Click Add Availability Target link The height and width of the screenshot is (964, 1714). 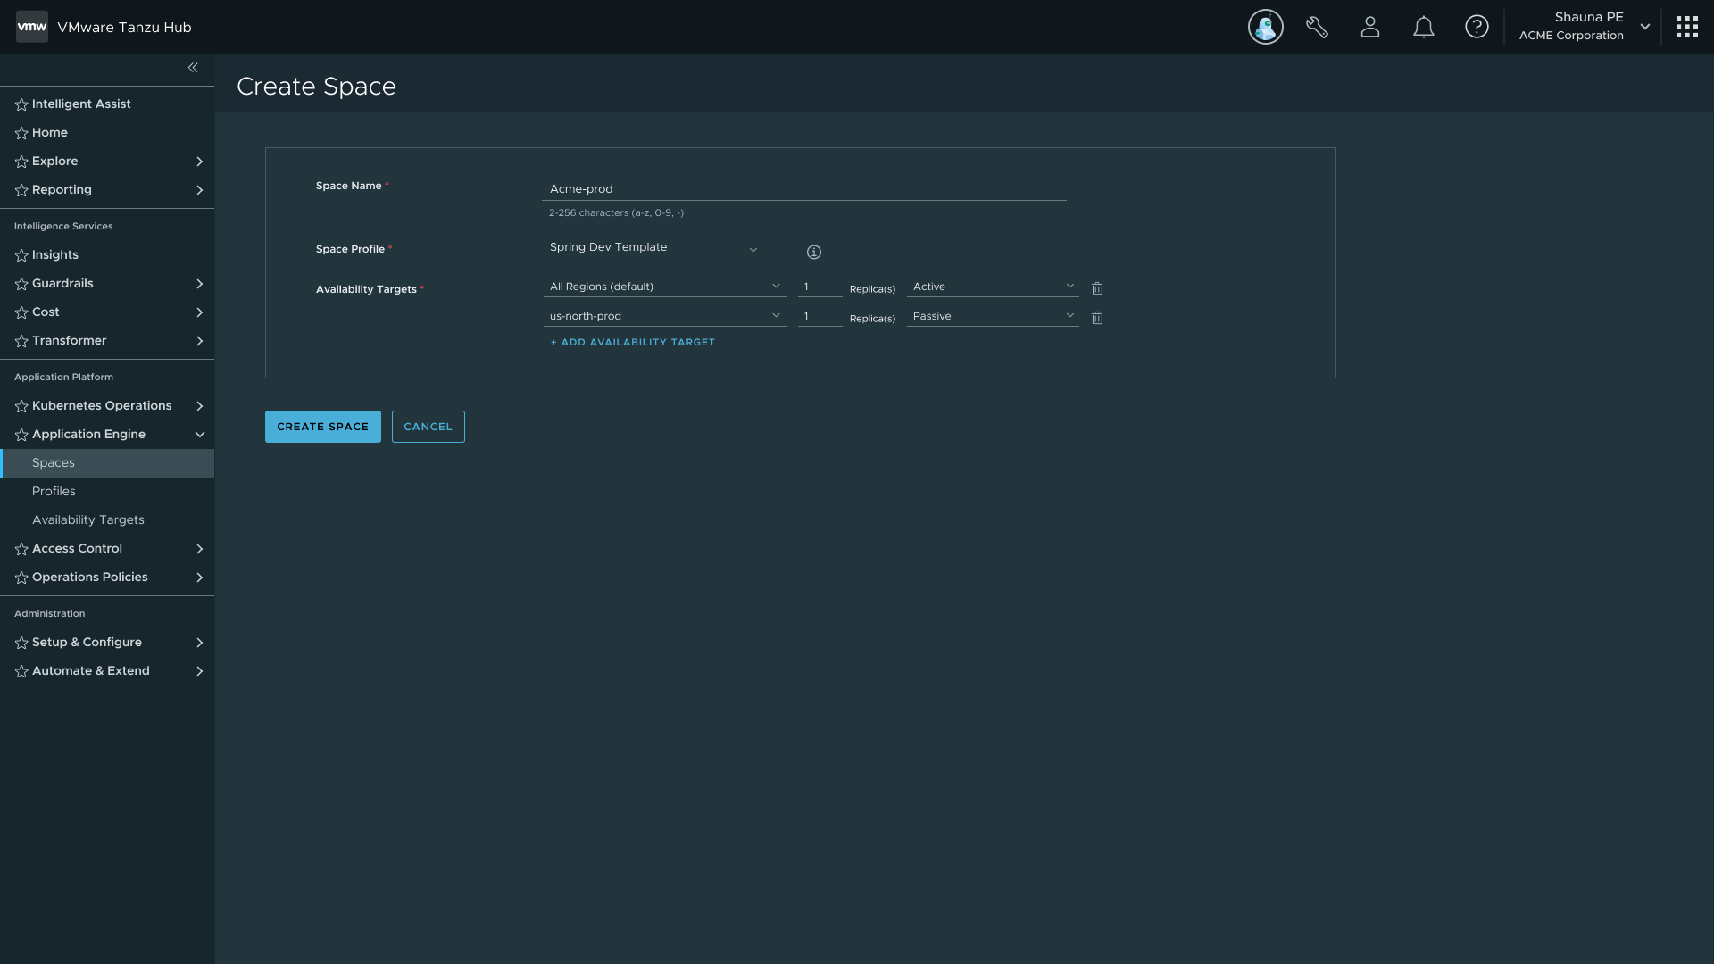[633, 342]
